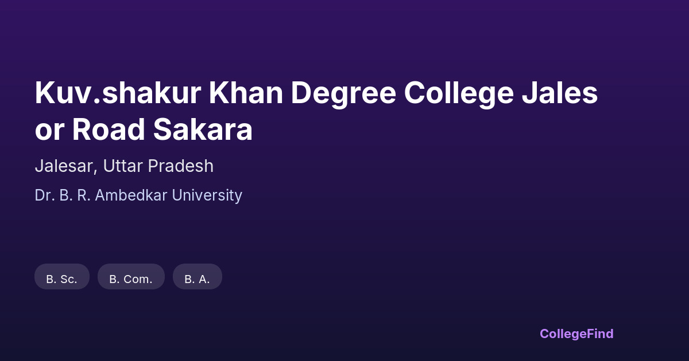Click "Jales" ending the first title line
The width and height of the screenshot is (689, 361).
click(x=560, y=93)
